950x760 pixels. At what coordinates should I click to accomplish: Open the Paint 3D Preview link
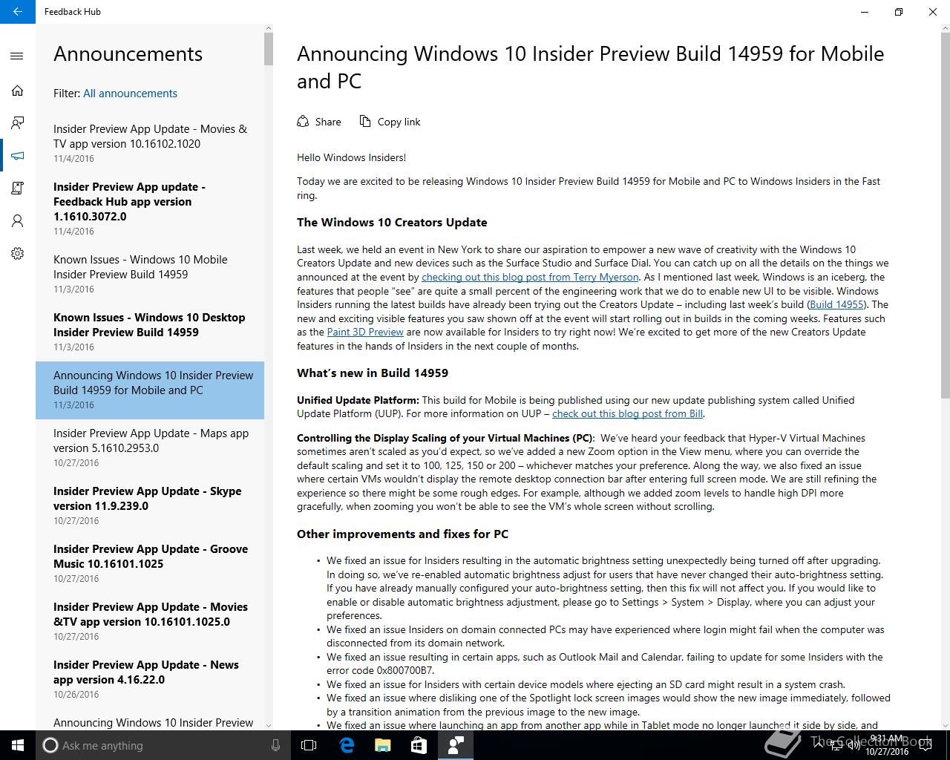(x=365, y=332)
